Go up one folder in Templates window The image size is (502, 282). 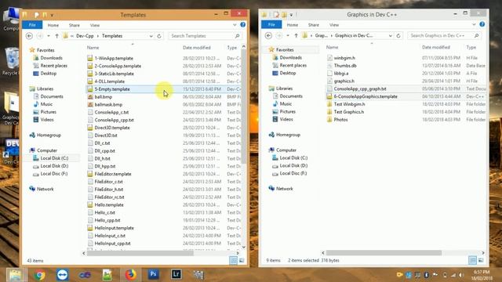pyautogui.click(x=56, y=36)
